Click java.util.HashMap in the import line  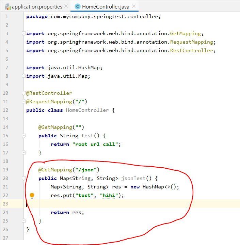point(74,68)
